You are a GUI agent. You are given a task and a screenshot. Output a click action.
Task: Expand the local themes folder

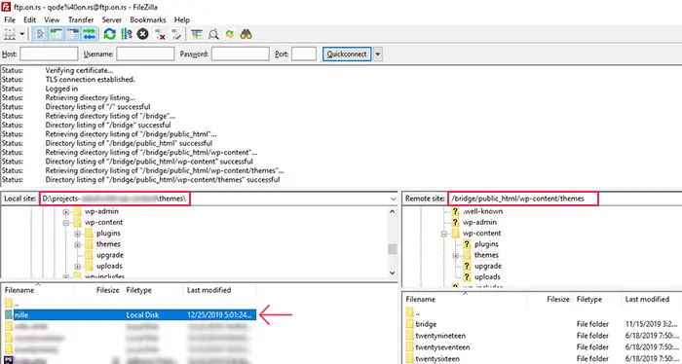(78, 244)
